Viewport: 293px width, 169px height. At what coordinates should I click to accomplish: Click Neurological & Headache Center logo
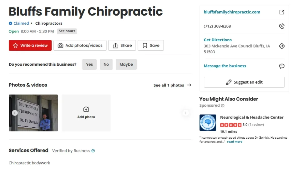[208, 123]
